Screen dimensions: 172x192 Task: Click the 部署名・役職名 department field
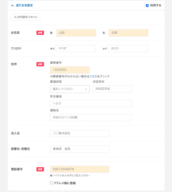coord(80,149)
